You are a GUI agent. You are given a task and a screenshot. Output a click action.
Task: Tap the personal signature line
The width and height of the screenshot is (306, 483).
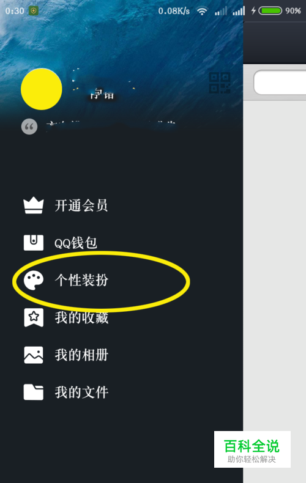pyautogui.click(x=111, y=127)
